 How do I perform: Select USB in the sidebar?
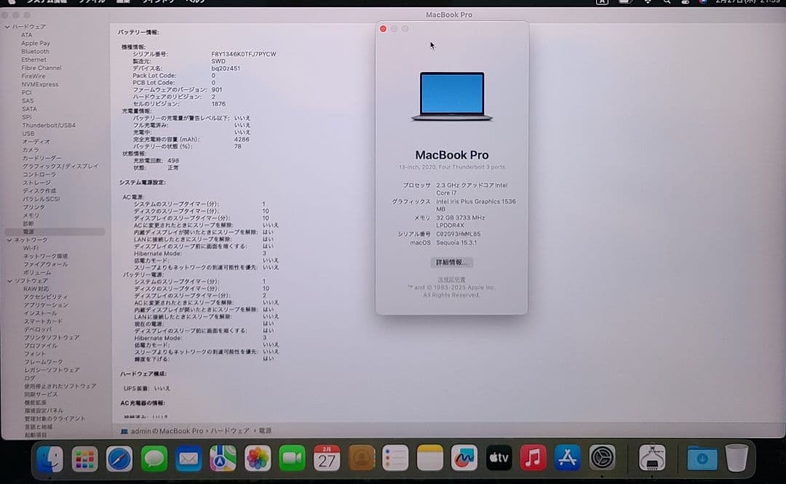click(28, 134)
